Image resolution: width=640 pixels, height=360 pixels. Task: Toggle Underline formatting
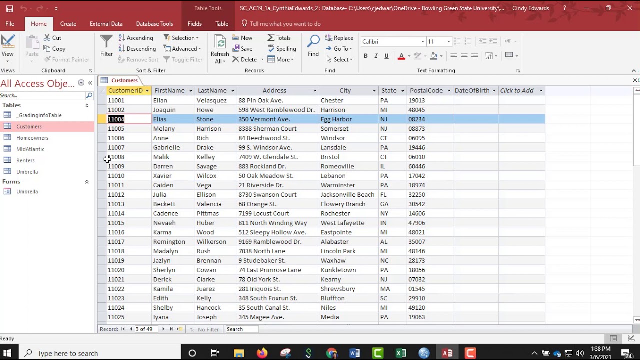(386, 56)
